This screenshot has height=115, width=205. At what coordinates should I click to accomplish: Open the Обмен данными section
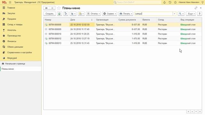click(15, 47)
